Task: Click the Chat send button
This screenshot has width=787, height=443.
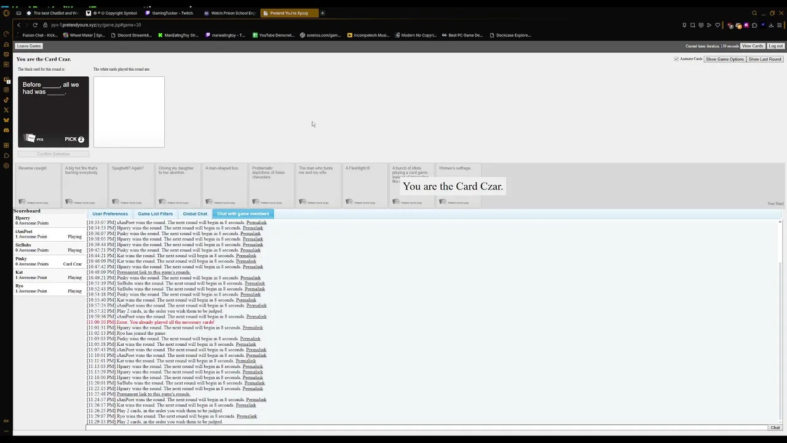Action: click(775, 428)
